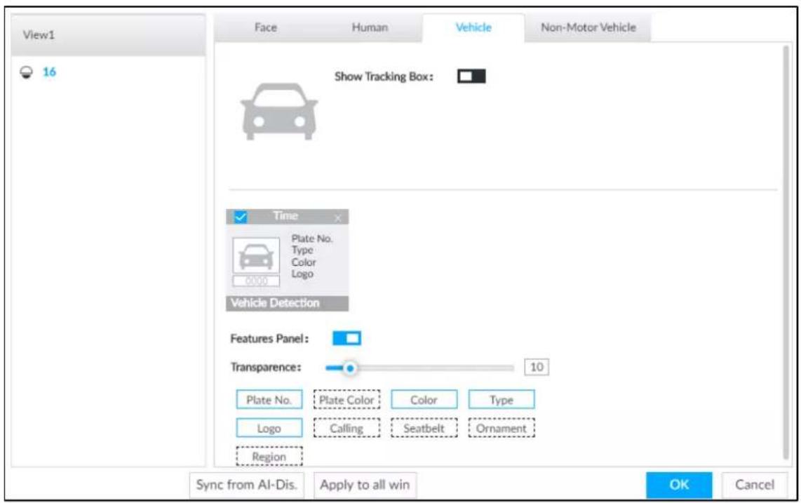This screenshot has height=503, width=801.
Task: Click the large grey car preview icon
Action: click(x=279, y=111)
